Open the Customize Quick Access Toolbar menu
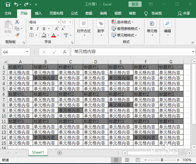The height and width of the screenshot is (164, 196). 36,5
